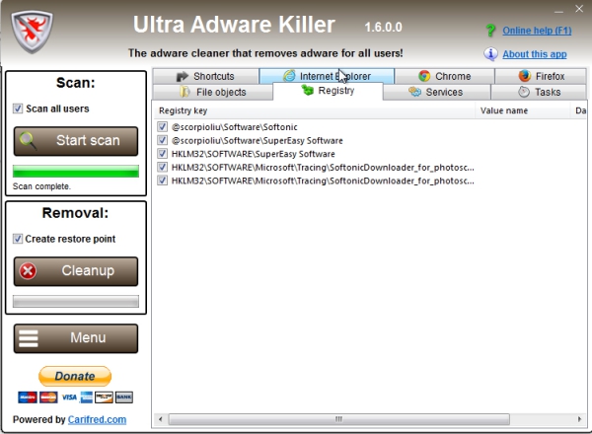Visit the Carifred.com link
The height and width of the screenshot is (434, 592).
pos(97,419)
